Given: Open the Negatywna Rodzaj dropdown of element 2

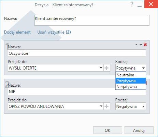Looking at the screenshot, I should (143, 107).
